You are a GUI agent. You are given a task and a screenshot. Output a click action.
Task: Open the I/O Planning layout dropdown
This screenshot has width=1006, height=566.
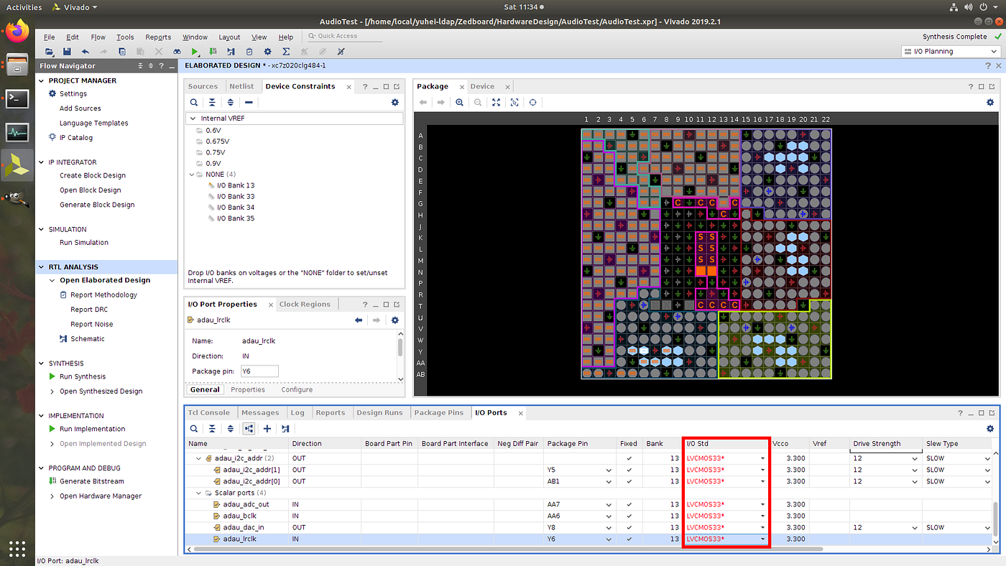[x=949, y=52]
